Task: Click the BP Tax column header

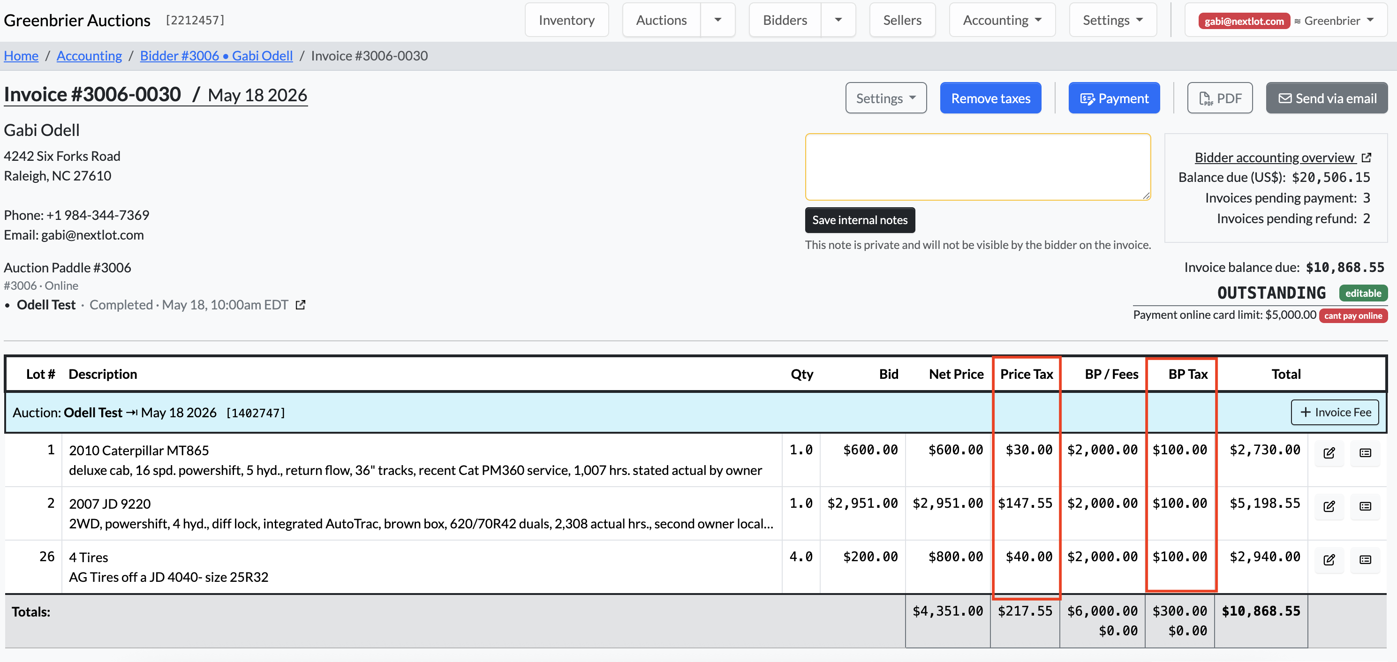Action: 1188,374
